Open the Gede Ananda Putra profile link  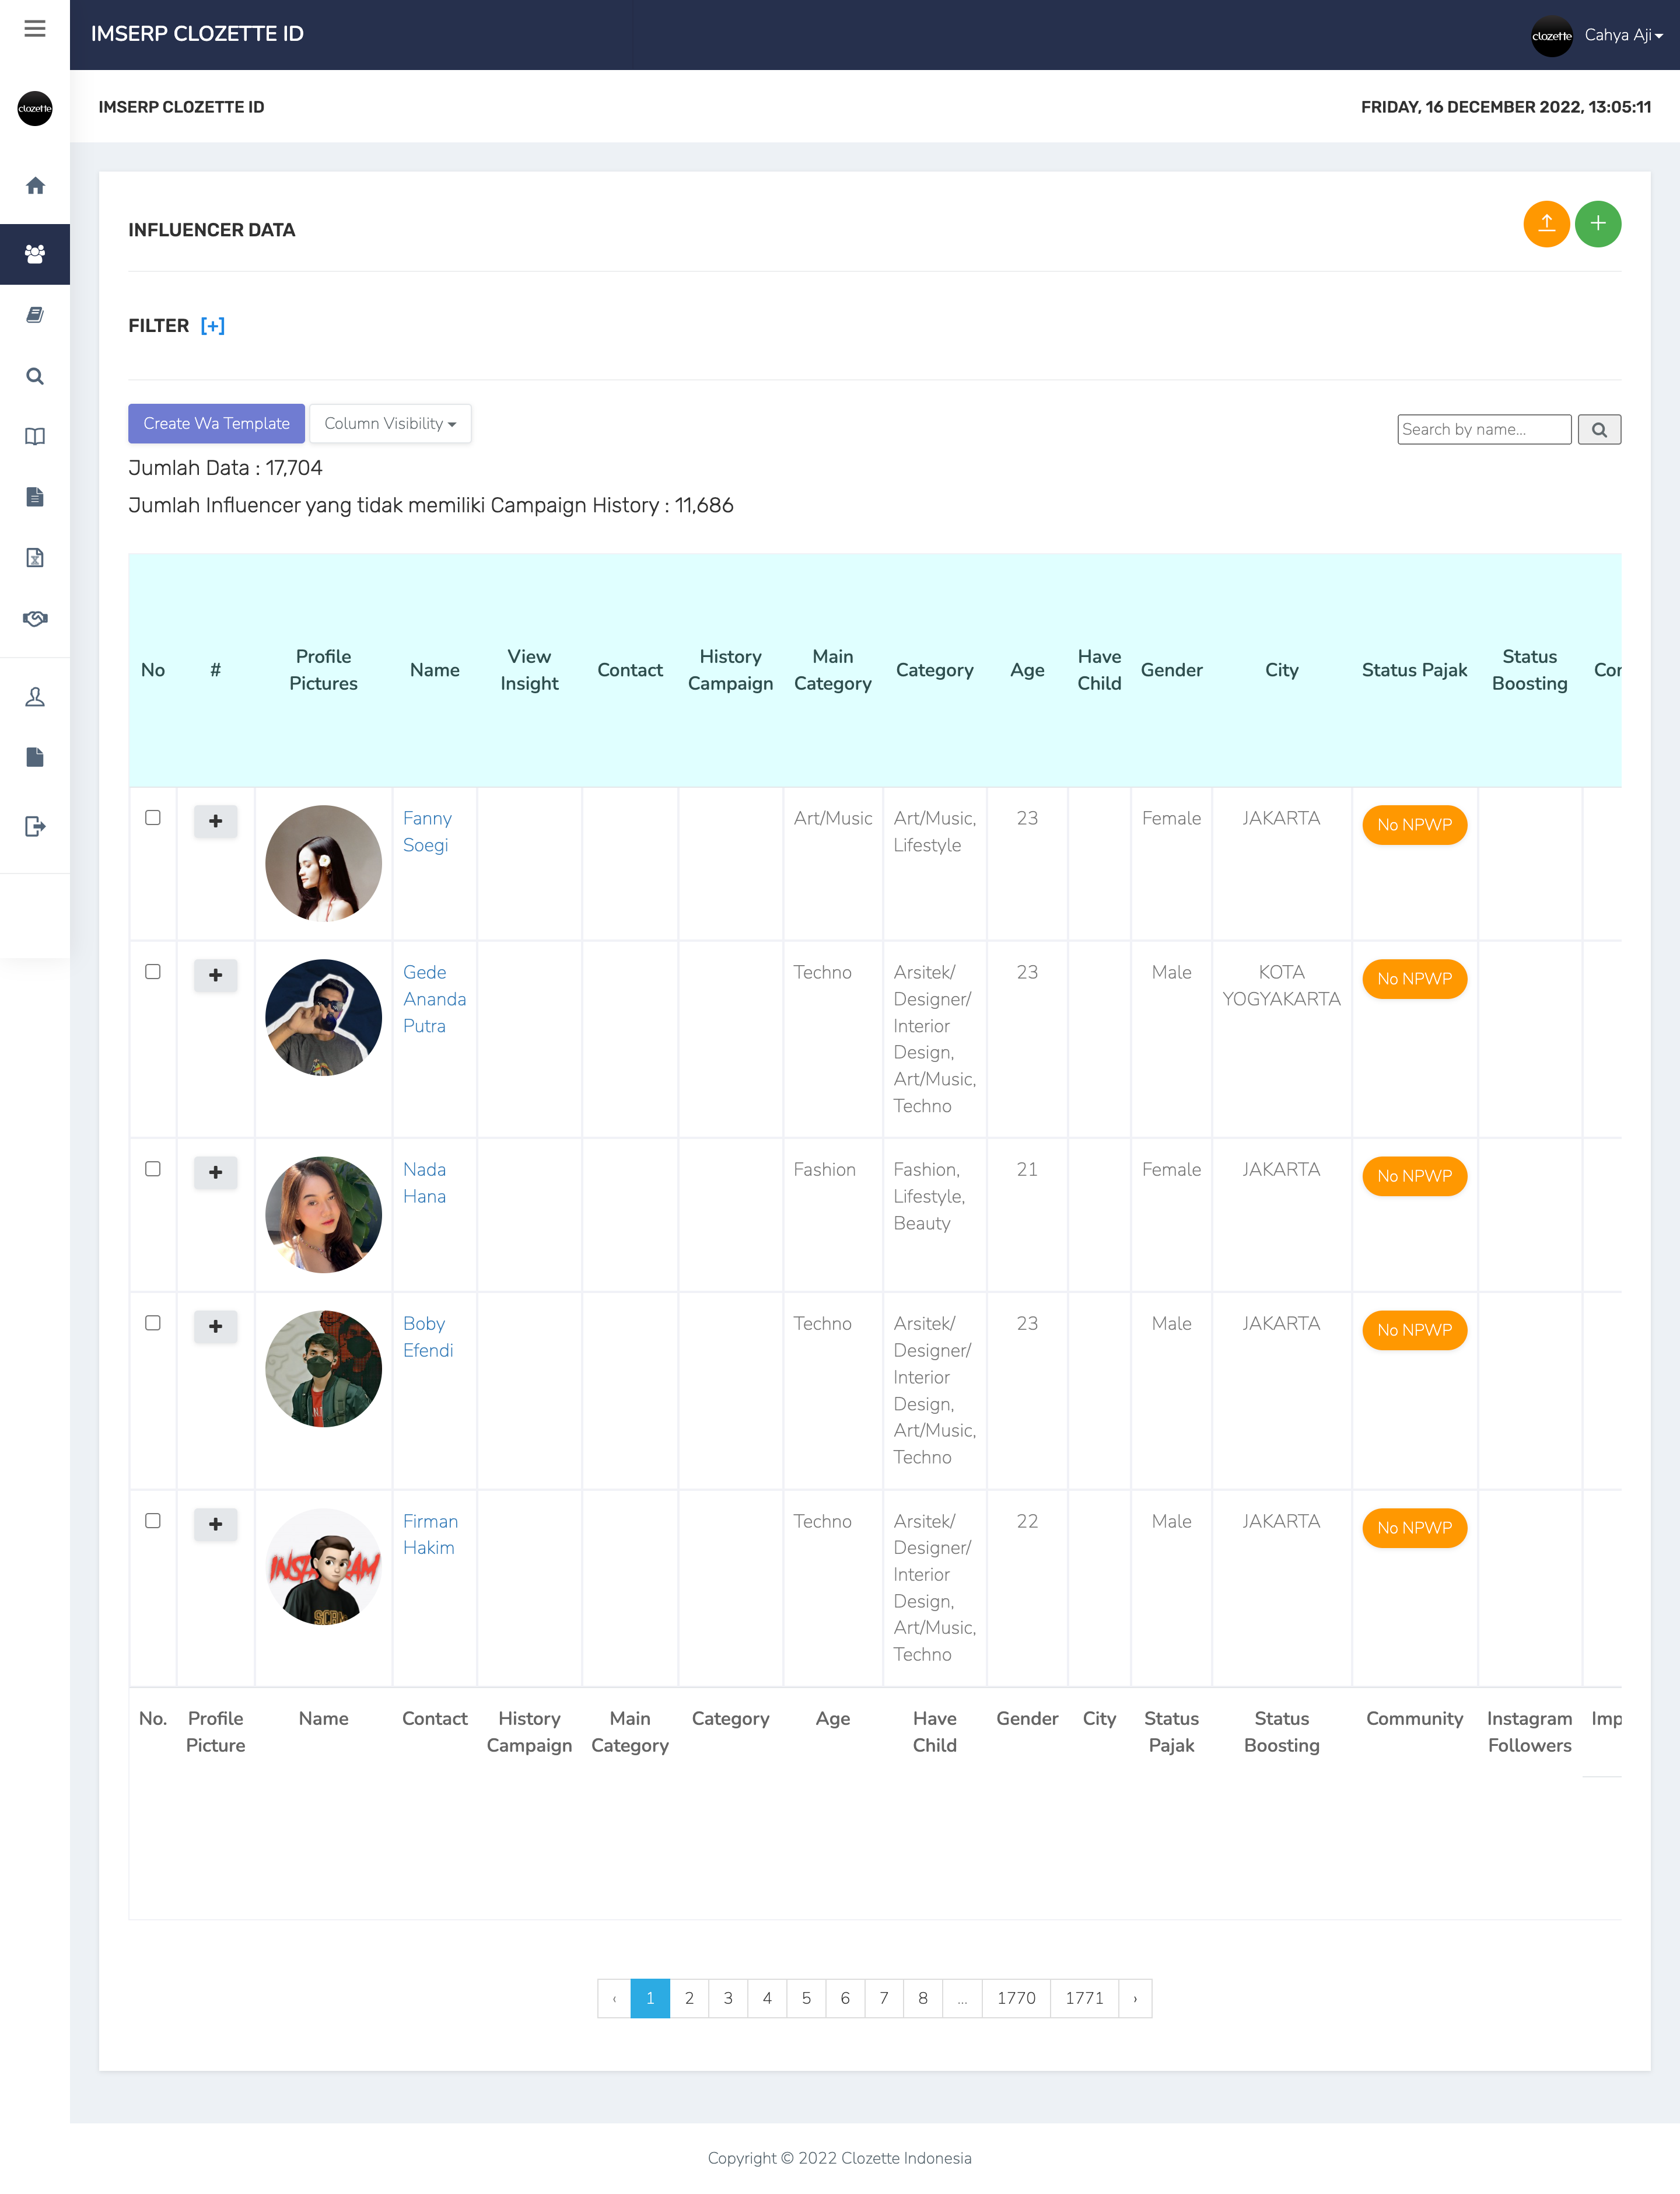pos(434,998)
